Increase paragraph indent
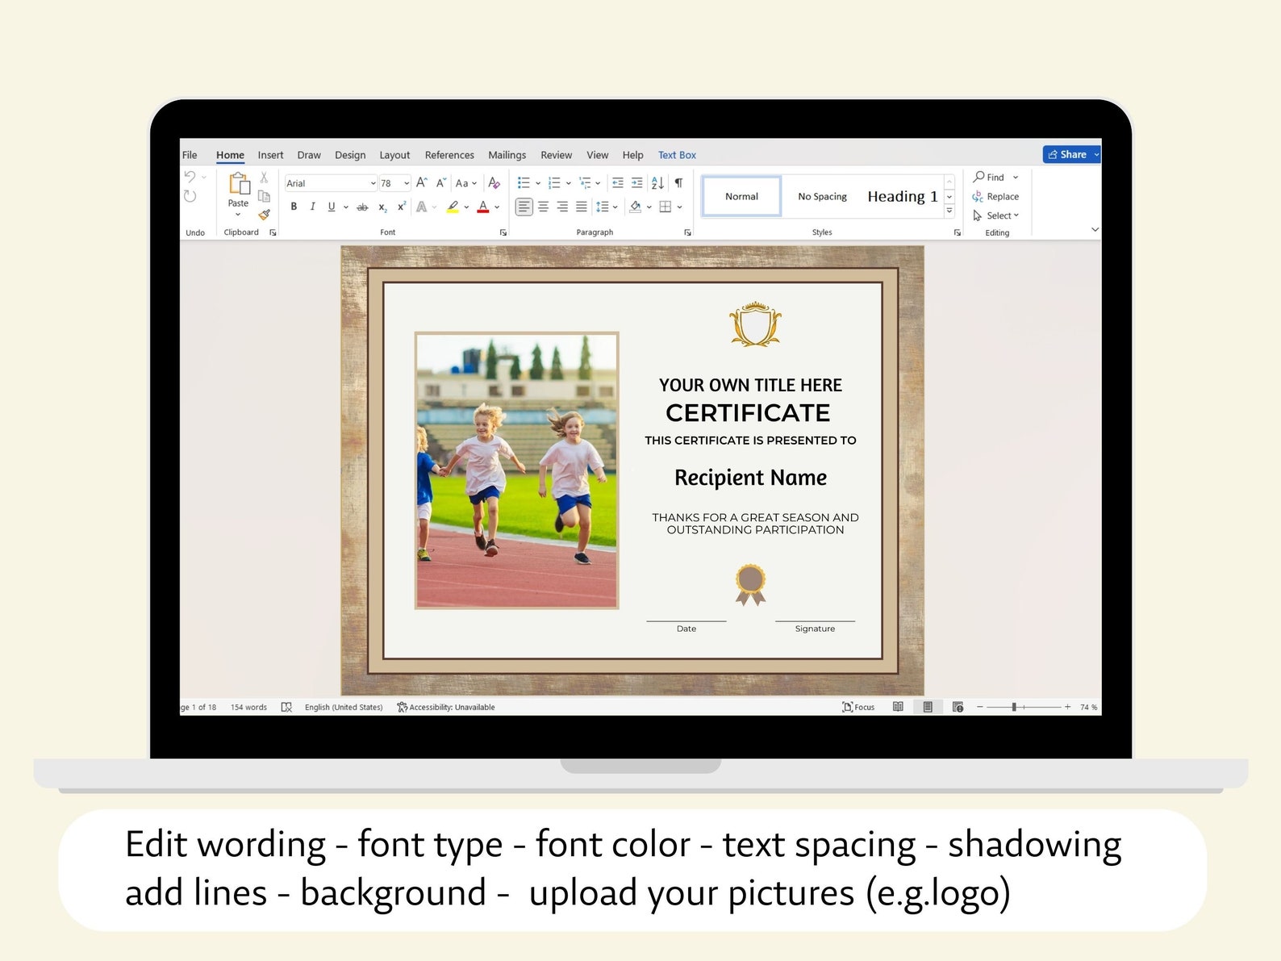 coord(637,183)
